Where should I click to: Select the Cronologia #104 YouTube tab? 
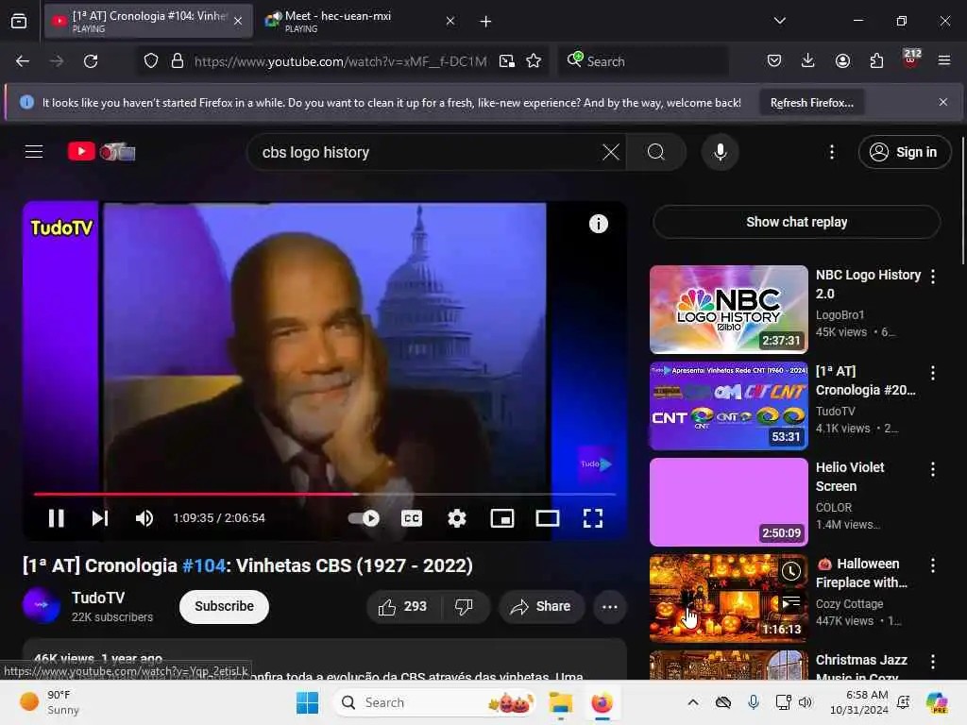pyautogui.click(x=148, y=21)
